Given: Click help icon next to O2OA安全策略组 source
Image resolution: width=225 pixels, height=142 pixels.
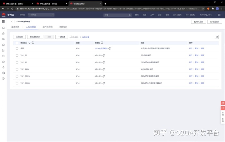Looking at the screenshot, I should [110, 48].
